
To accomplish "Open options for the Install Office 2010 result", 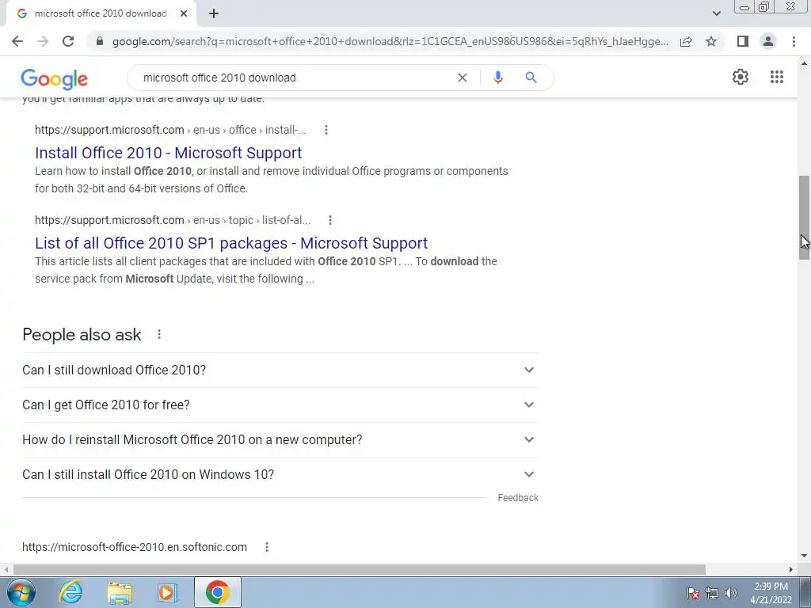I will 326,130.
